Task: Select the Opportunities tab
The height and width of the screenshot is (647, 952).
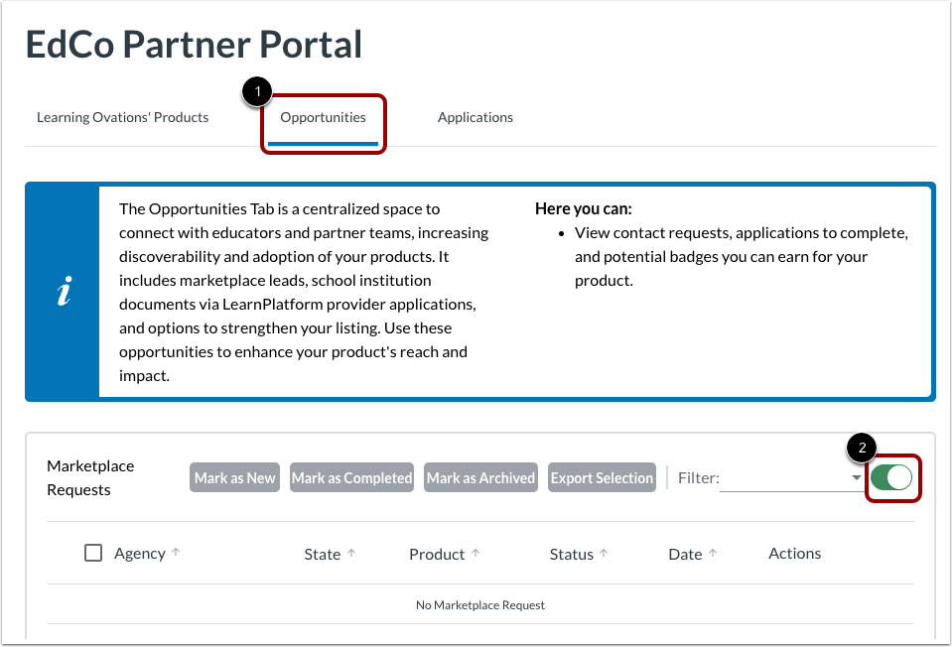Action: point(323,117)
